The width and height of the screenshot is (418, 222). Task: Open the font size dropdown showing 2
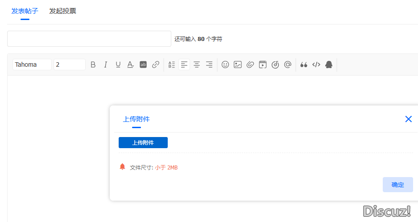point(70,65)
